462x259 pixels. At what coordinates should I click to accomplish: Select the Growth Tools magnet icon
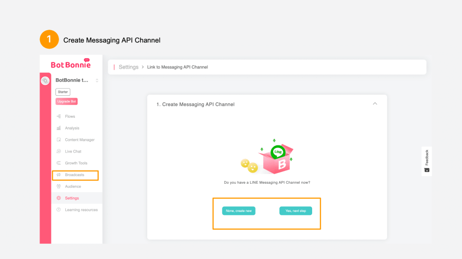click(59, 163)
